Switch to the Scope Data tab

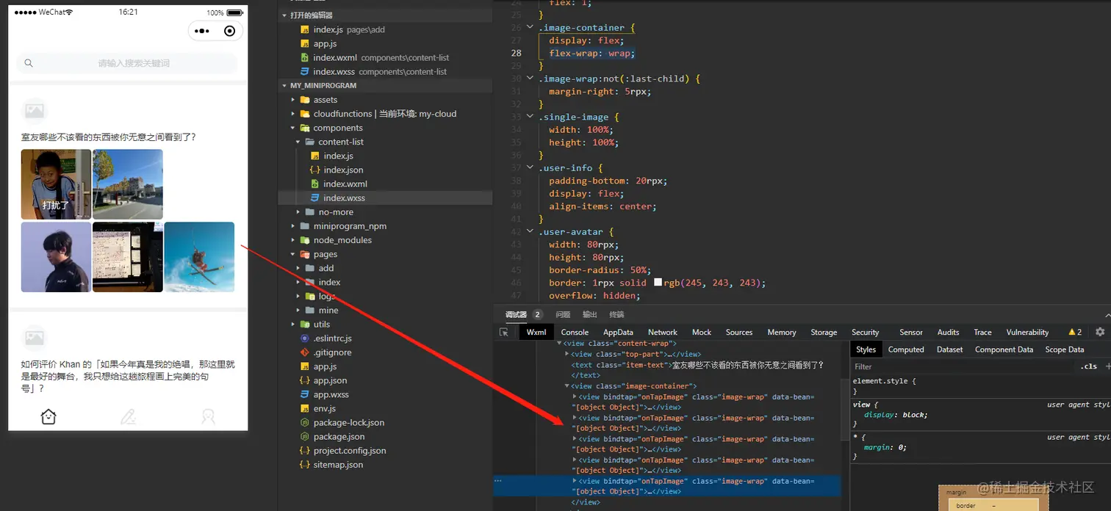[1065, 349]
